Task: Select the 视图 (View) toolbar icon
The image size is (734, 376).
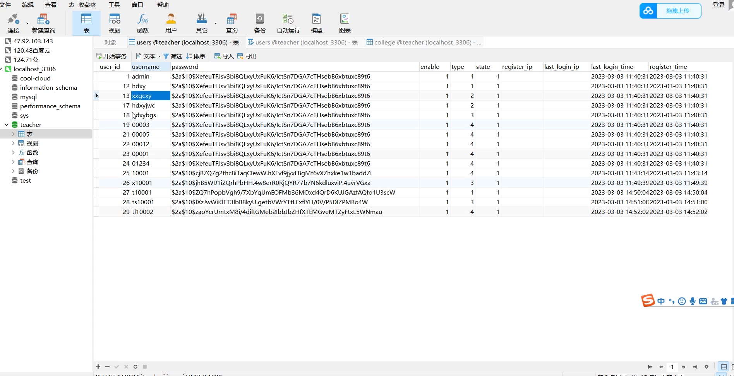Action: click(x=115, y=23)
